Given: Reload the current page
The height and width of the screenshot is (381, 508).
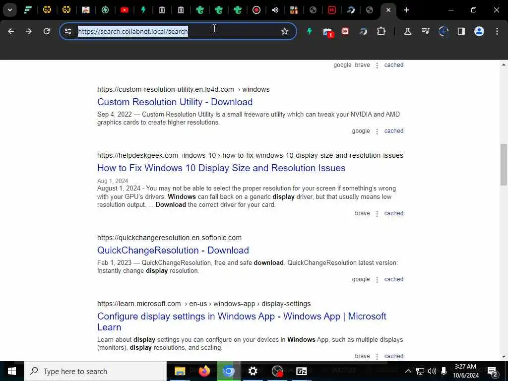Looking at the screenshot, I should click(47, 31).
